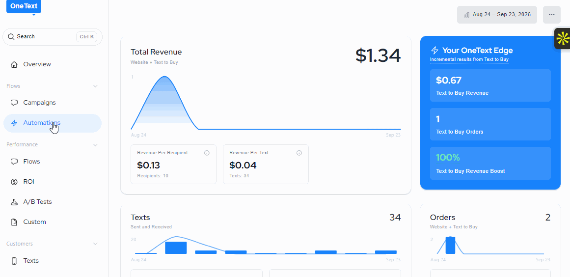
Task: Open Custom reports page
Action: 53,222
